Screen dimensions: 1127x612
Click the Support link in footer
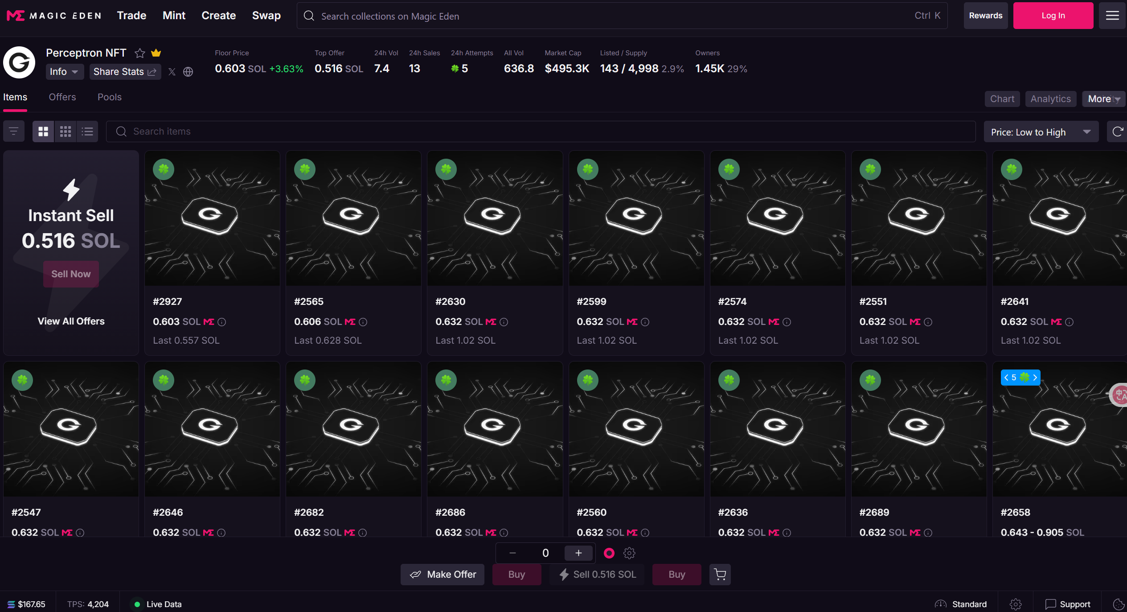[x=1068, y=604]
